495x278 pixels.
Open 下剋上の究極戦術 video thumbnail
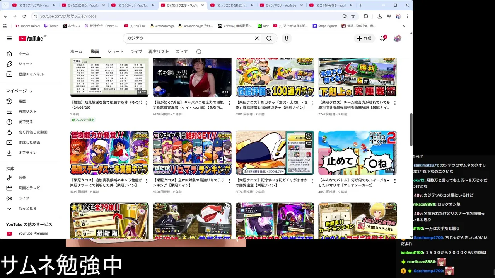point(358,77)
